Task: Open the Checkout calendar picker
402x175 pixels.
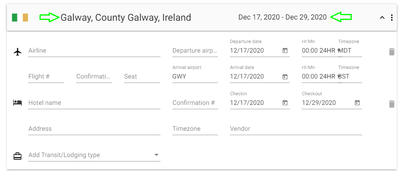Action: (x=357, y=103)
